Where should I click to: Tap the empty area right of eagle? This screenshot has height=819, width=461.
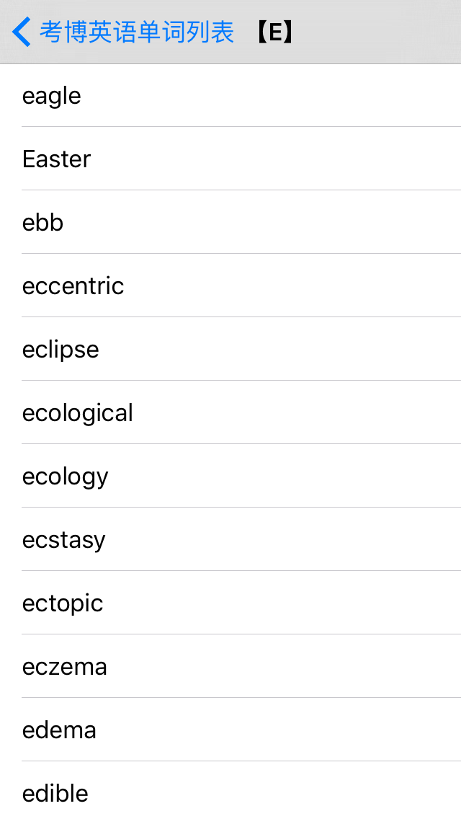coord(272,96)
